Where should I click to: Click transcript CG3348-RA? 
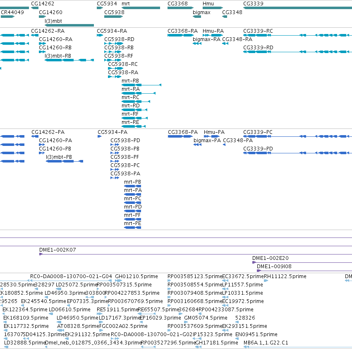(225, 44)
